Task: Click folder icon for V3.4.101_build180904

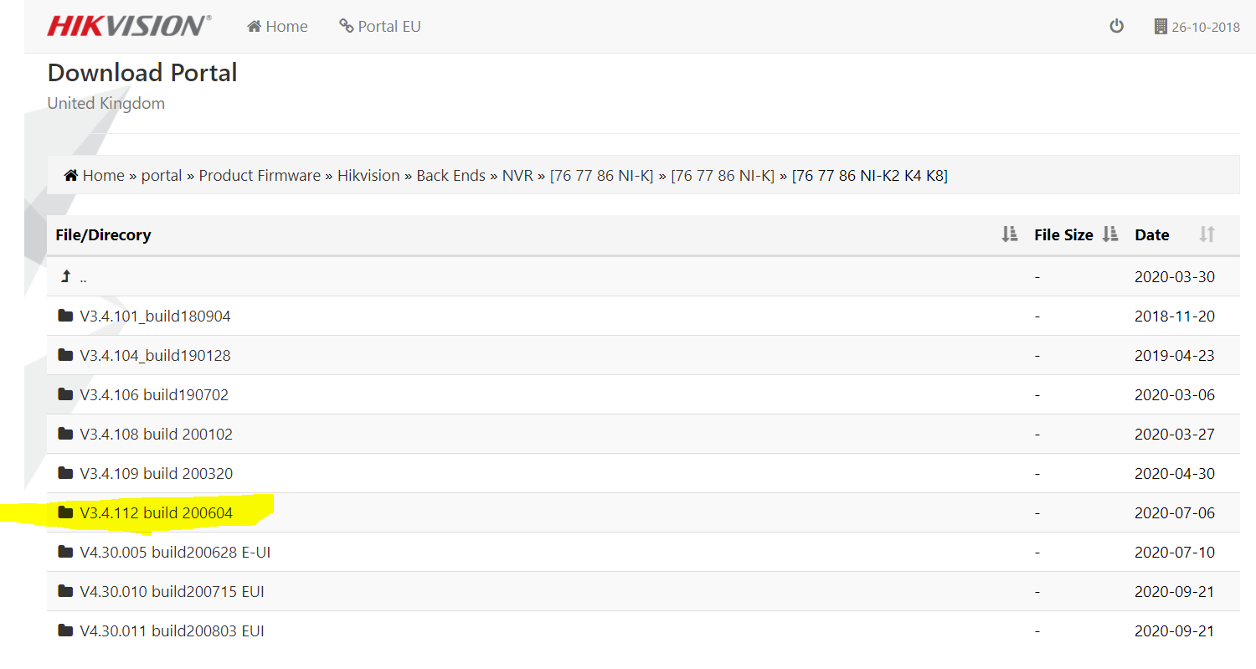Action: (65, 316)
